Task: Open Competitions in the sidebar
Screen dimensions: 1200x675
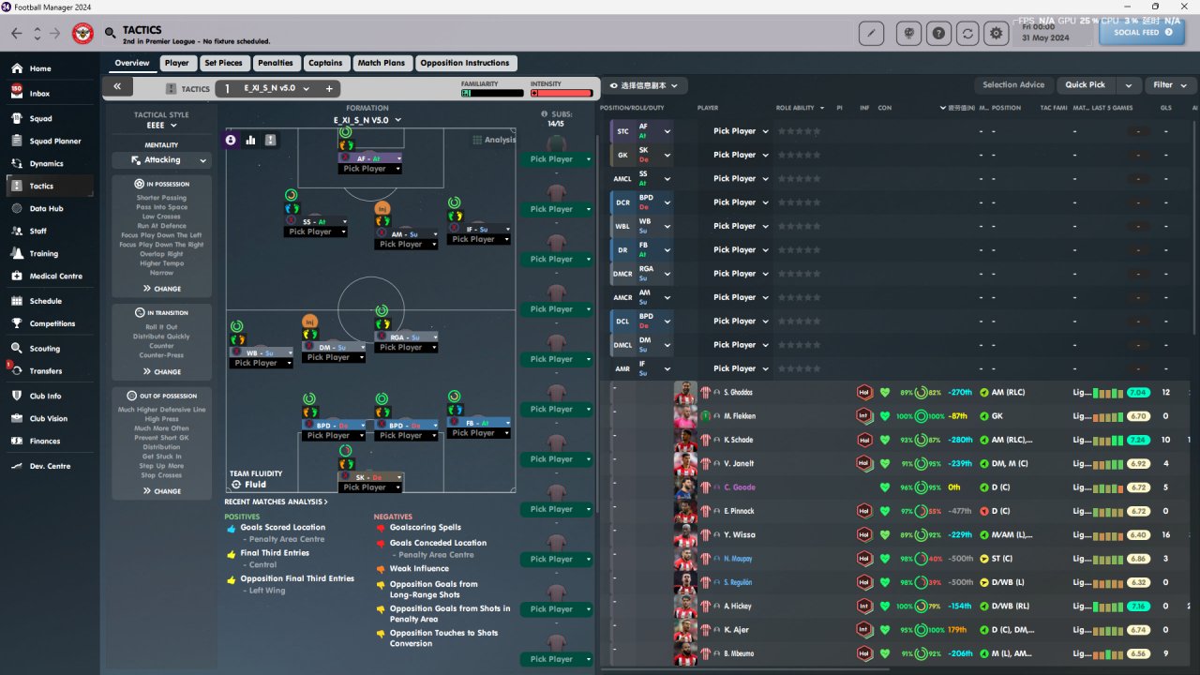Action: (50, 324)
